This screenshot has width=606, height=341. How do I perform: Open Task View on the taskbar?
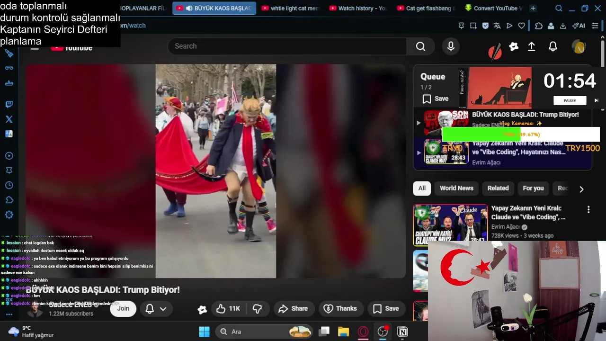pos(324,332)
